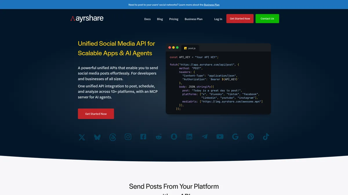Click the paragraph starting 'A powerful unified APIs'
Viewport: 348px width, 195px height.
[x=118, y=73]
